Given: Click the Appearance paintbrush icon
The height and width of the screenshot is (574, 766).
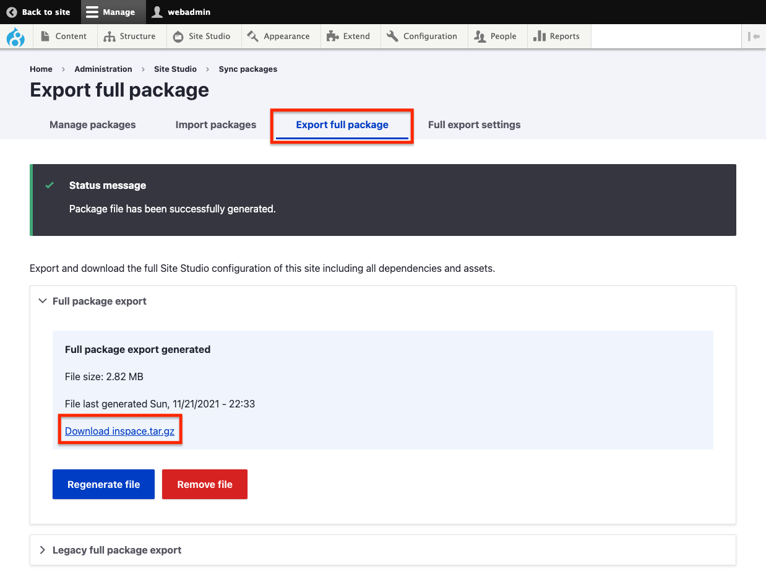Looking at the screenshot, I should (252, 37).
